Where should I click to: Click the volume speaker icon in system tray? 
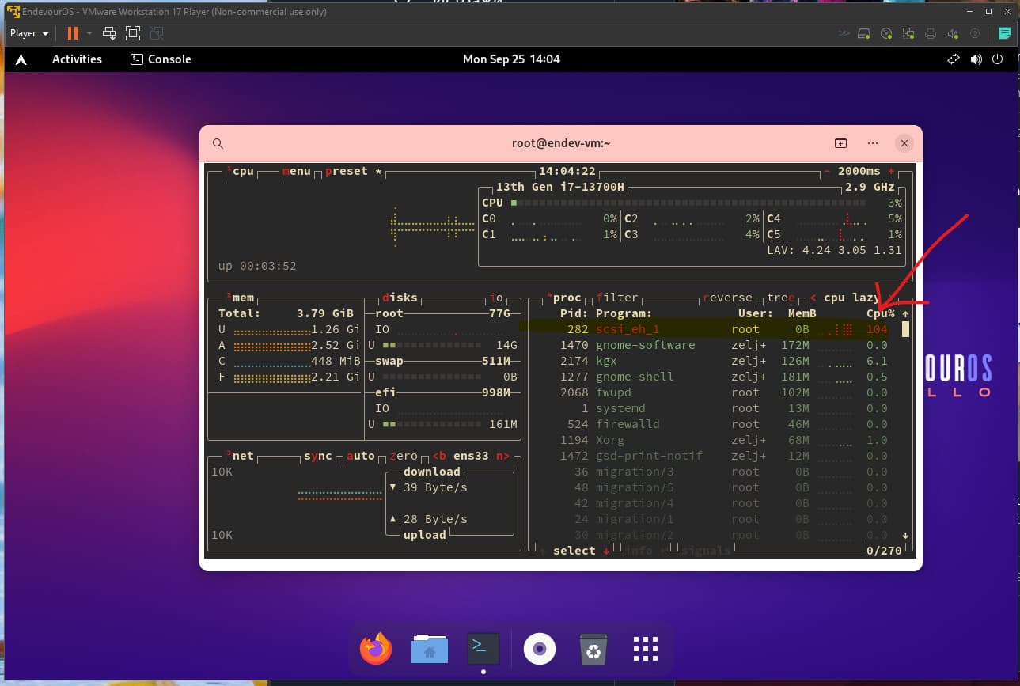click(x=976, y=59)
